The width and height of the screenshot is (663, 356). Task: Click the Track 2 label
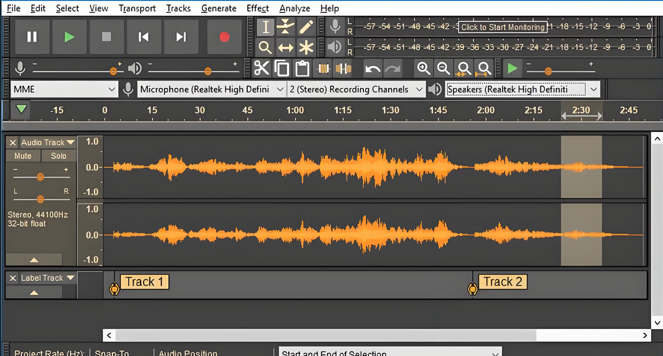(x=502, y=282)
